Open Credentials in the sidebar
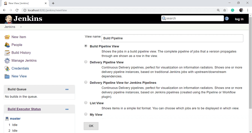The height and width of the screenshot is (133, 252). tap(20, 68)
